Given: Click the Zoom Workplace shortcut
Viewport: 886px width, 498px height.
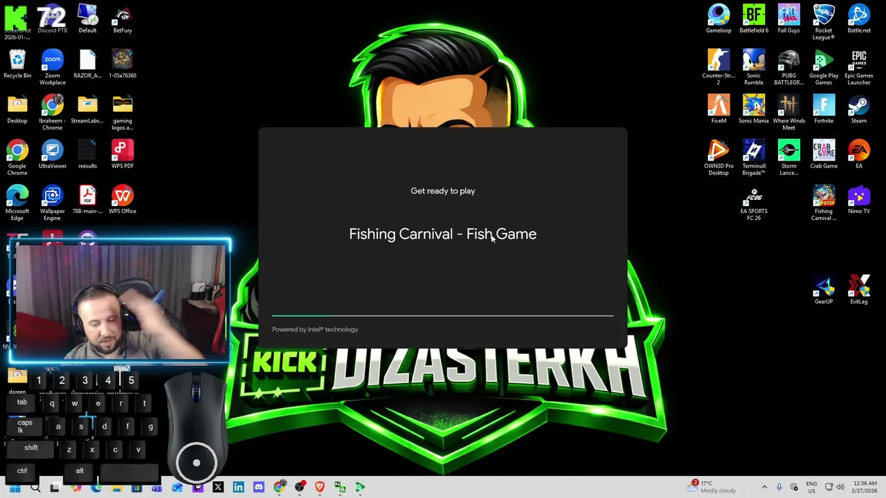Looking at the screenshot, I should 52,67.
